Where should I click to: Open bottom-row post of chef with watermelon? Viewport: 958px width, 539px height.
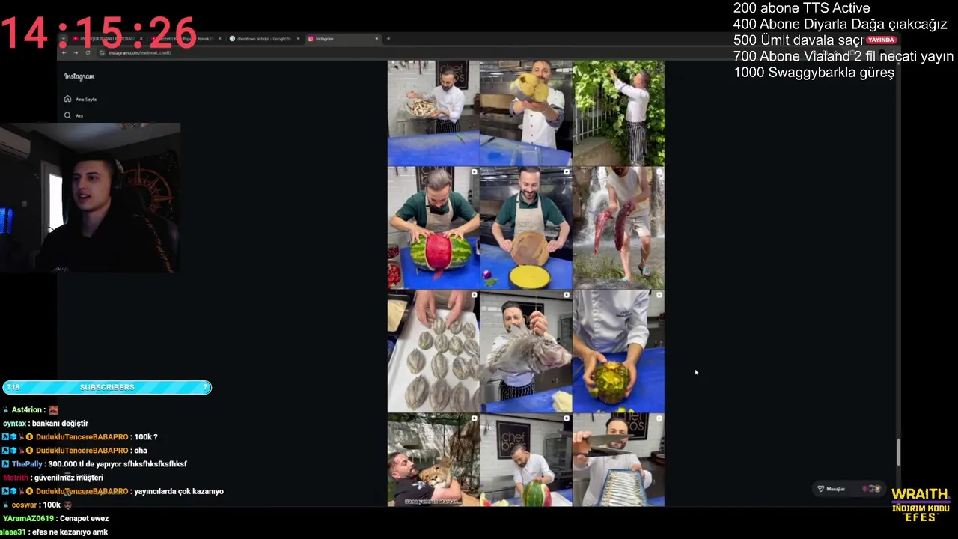(526, 460)
